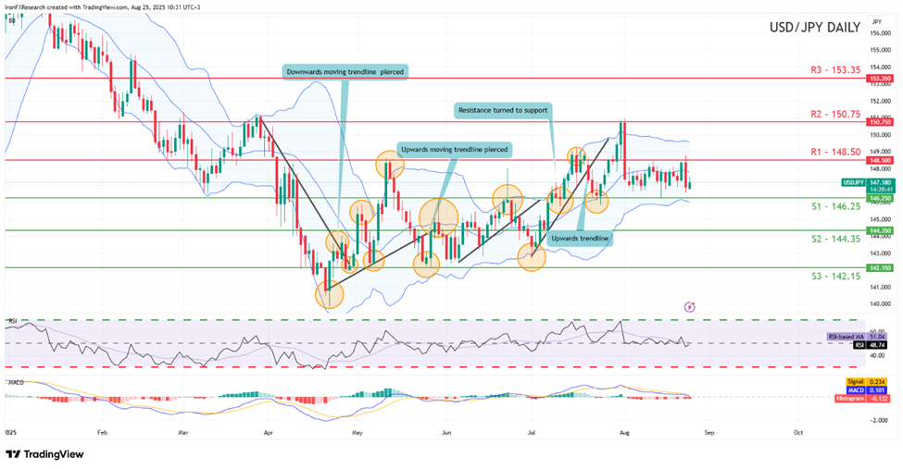Viewport: 903px width, 469px height.
Task: Open the MACD indicator pane label
Action: tap(14, 381)
